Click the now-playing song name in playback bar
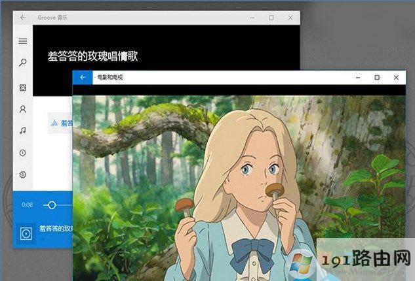415x281 pixels. (x=56, y=229)
